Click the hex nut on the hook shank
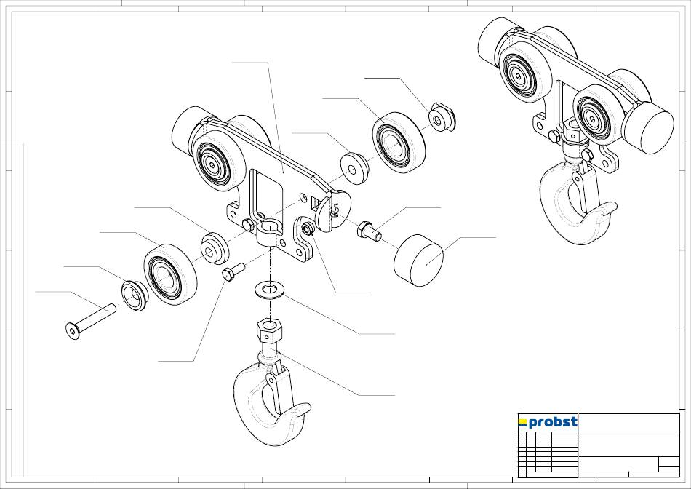Image resolution: width=691 pixels, height=489 pixels. [269, 332]
